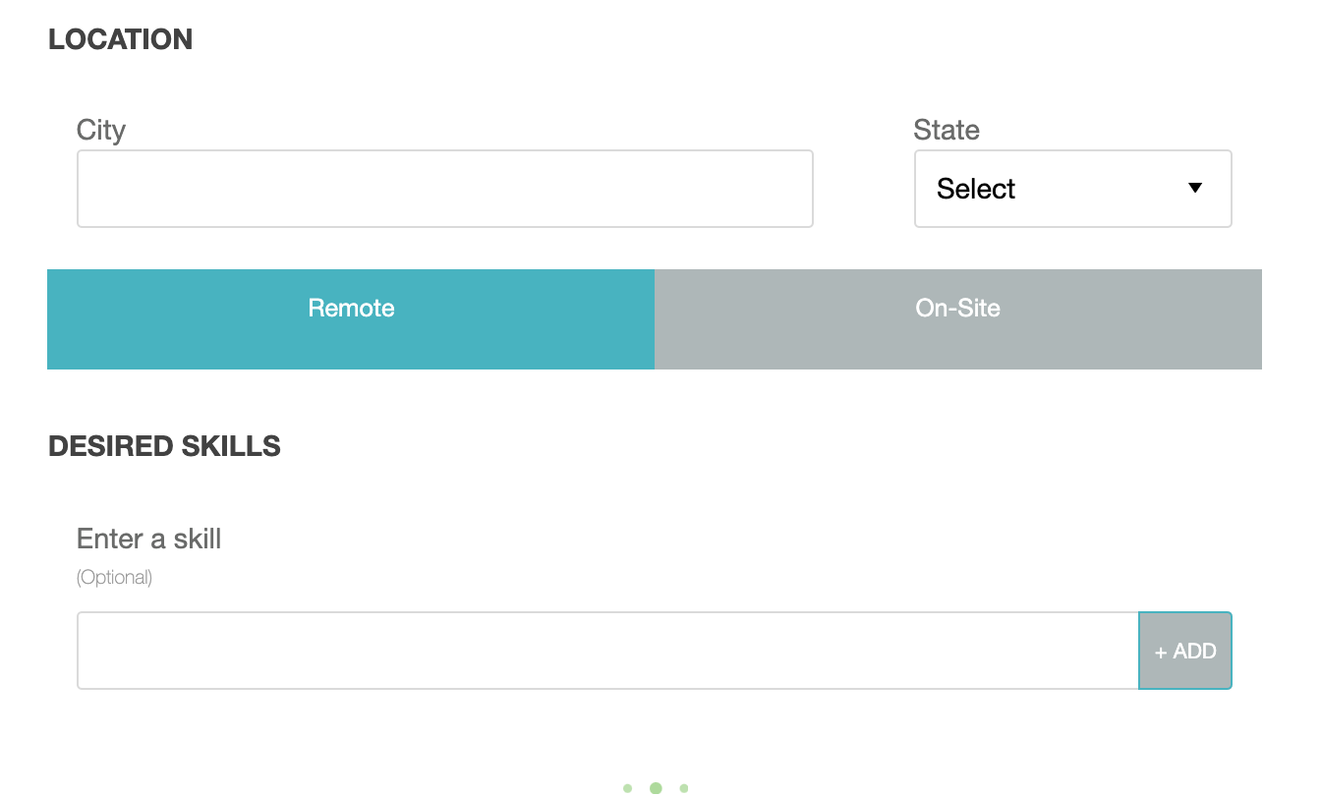Focus the Enter a skill text box
The image size is (1321, 796).
point(608,651)
